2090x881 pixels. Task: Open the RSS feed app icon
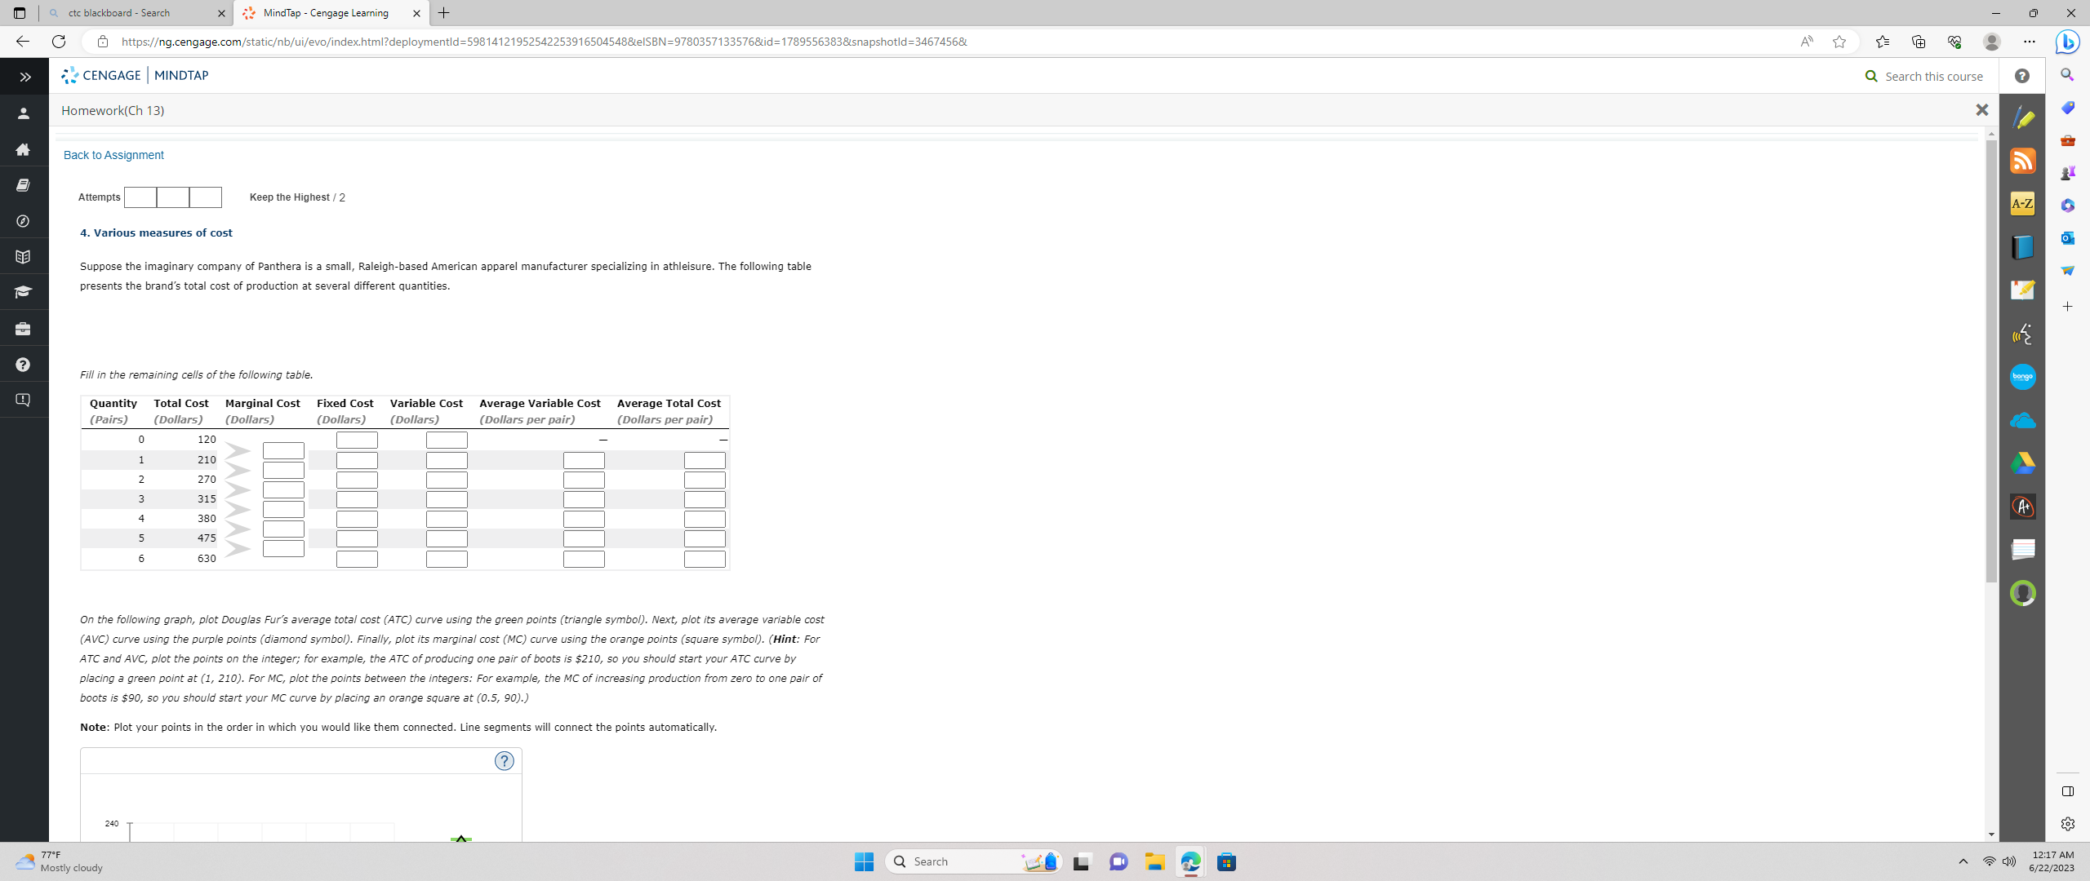pyautogui.click(x=2022, y=161)
